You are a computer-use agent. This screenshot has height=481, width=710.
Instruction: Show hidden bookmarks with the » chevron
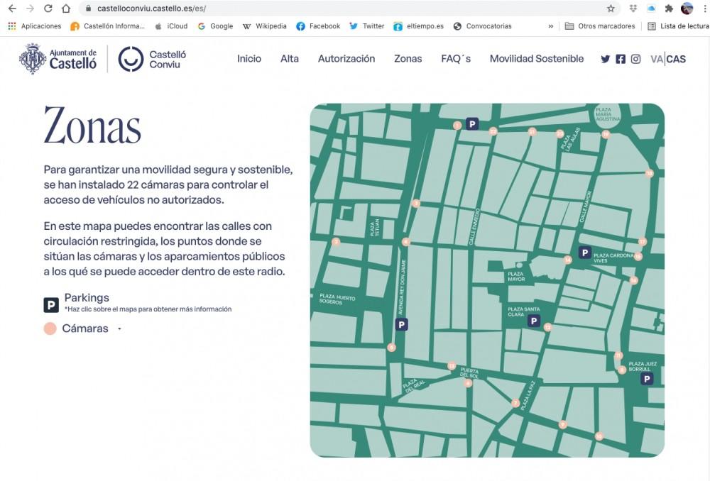pyautogui.click(x=551, y=26)
